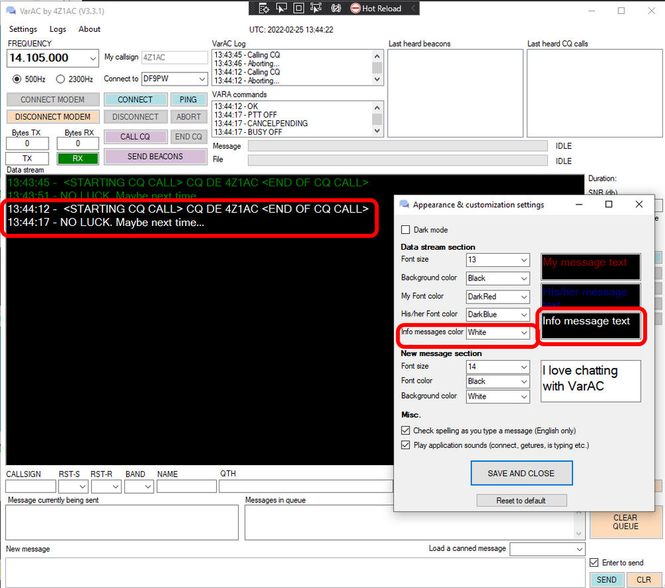Disable spell checking while typing
665x588 pixels.
coord(406,431)
